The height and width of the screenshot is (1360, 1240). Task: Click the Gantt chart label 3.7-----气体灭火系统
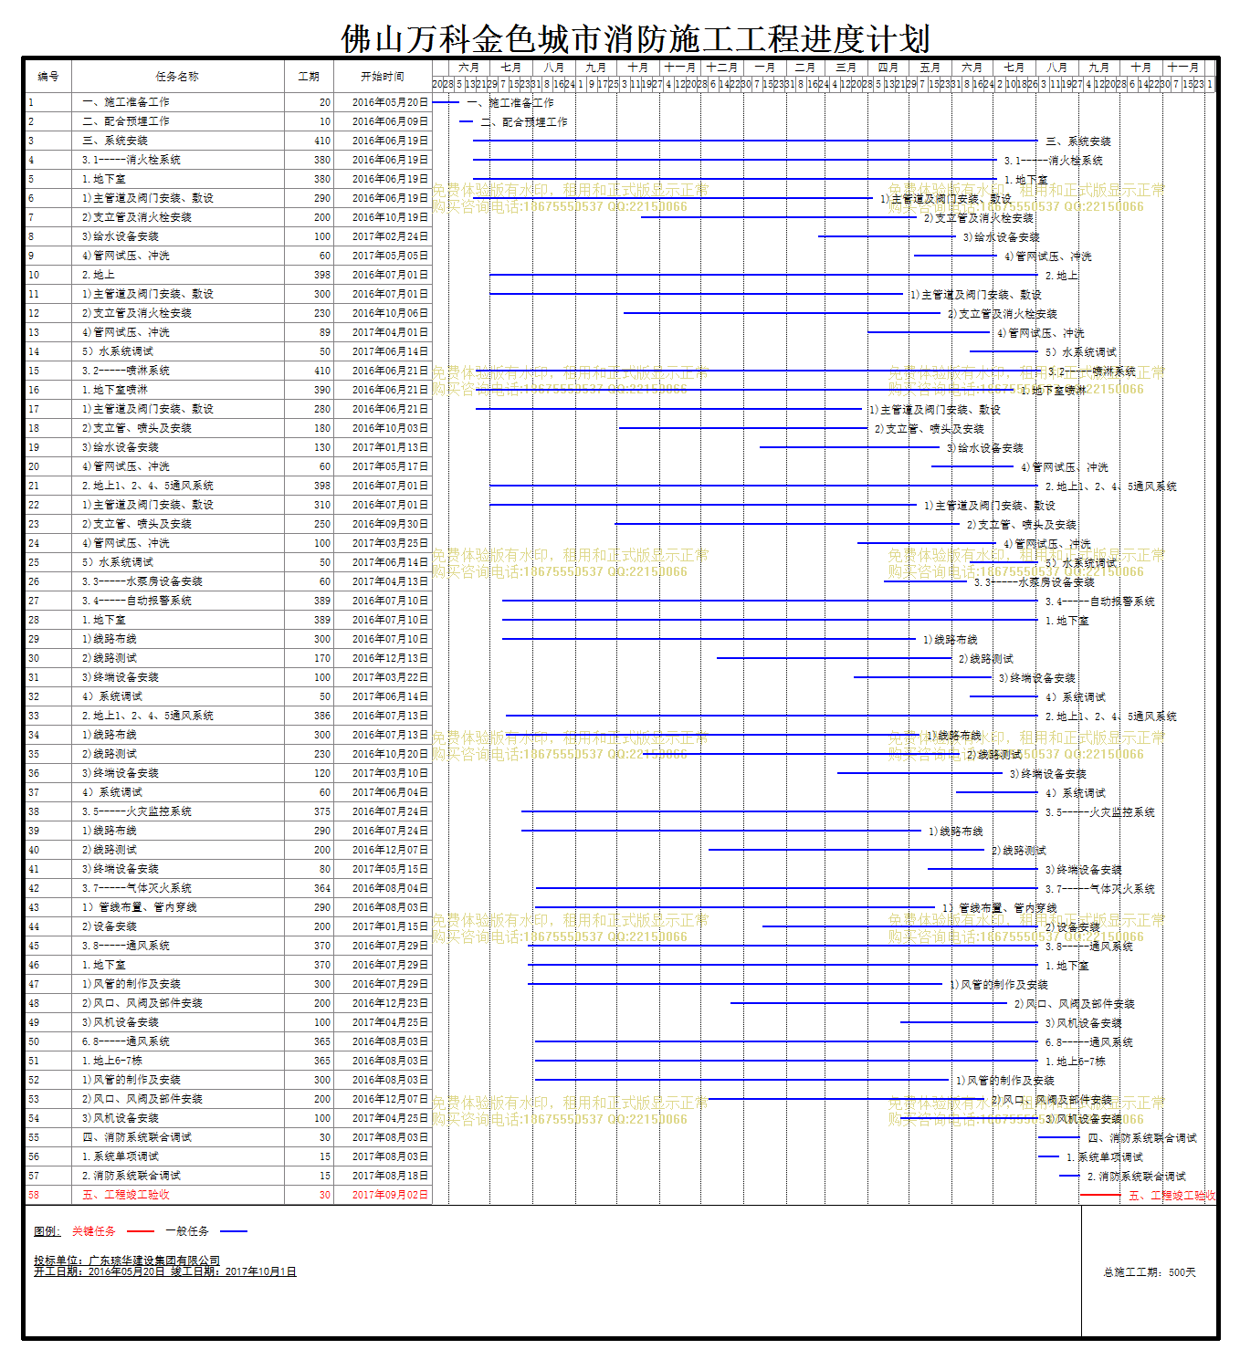(x=1100, y=889)
